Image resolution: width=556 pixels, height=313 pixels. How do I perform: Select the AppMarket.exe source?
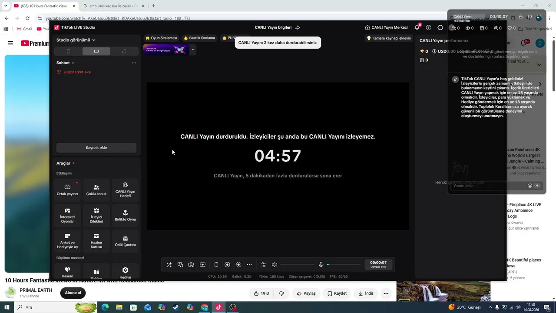tap(77, 72)
